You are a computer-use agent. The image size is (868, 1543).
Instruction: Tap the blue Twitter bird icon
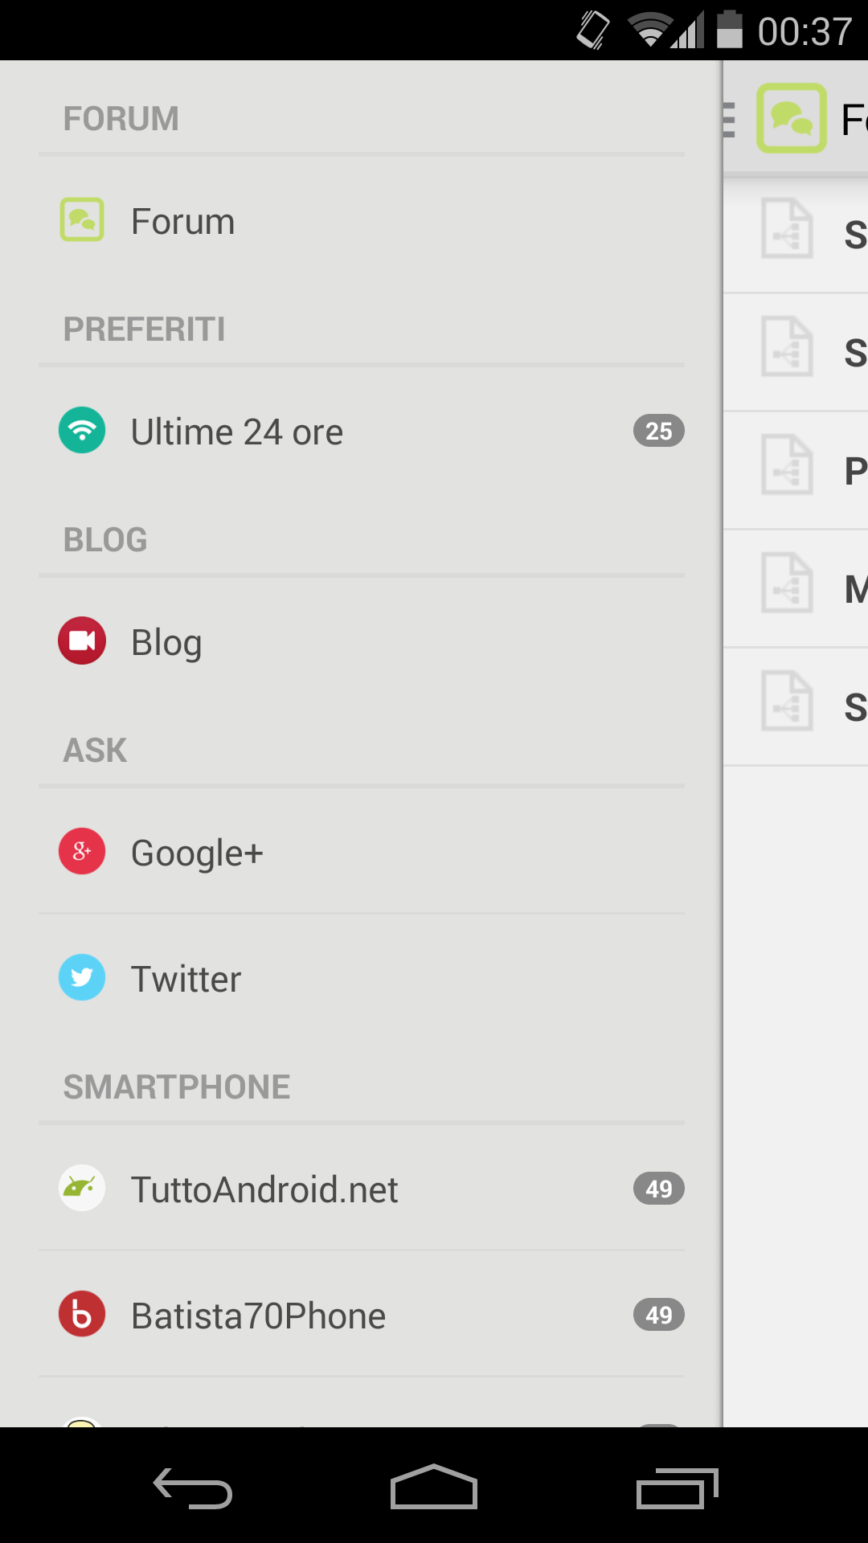[x=82, y=977]
